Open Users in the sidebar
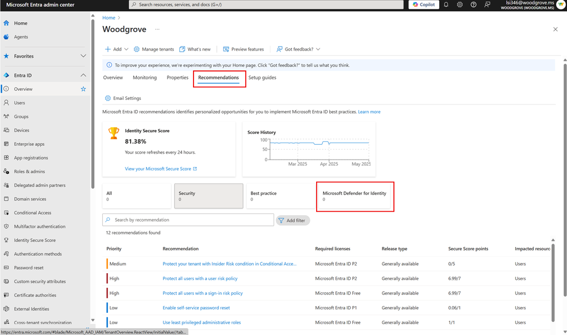 point(19,103)
